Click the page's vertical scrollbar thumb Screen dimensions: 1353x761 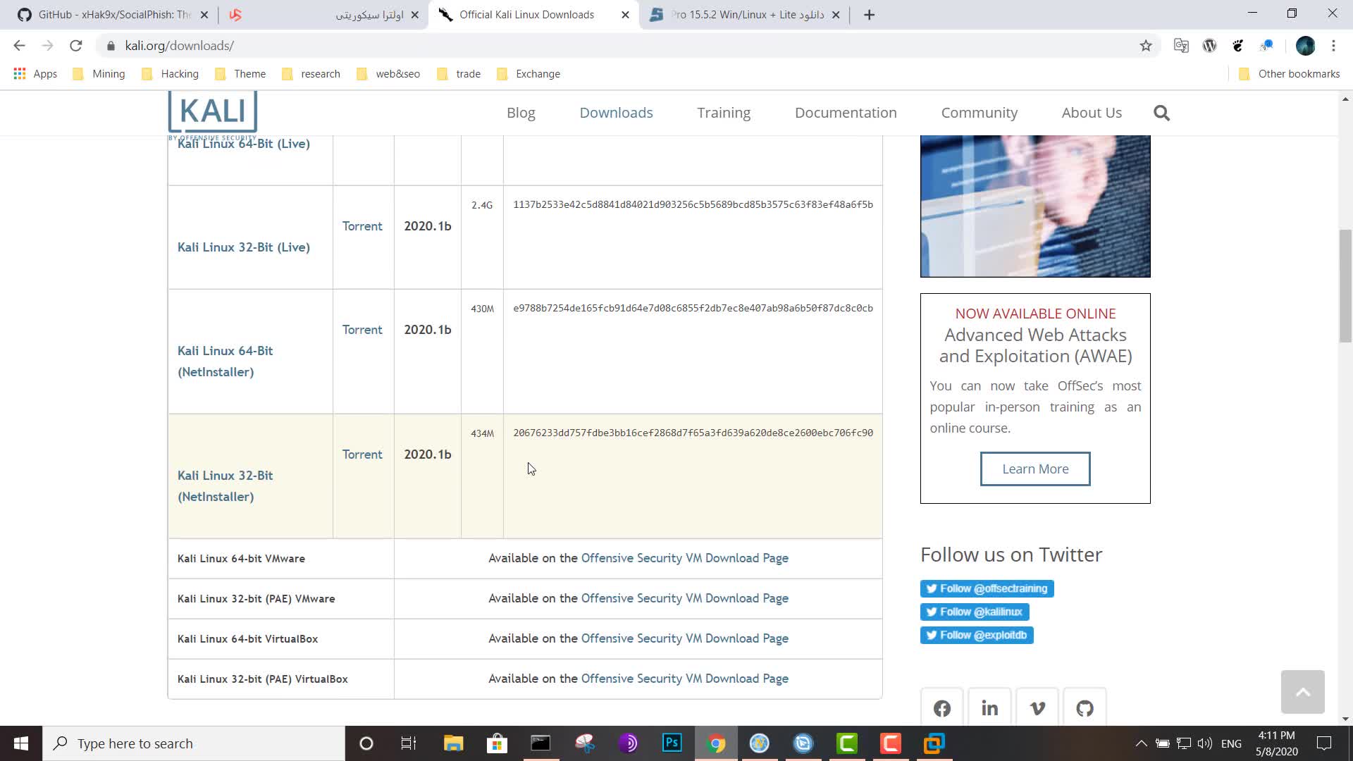1345,285
